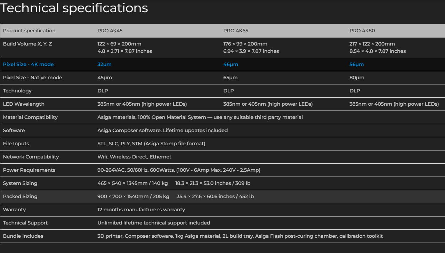The image size is (445, 253).
Task: Click the File Inputs formats text
Action: tap(151, 144)
